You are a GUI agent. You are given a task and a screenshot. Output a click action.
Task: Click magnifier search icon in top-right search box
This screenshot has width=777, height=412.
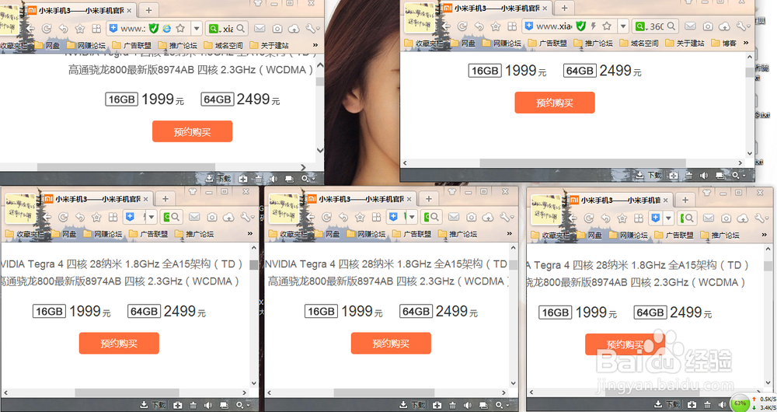(671, 26)
